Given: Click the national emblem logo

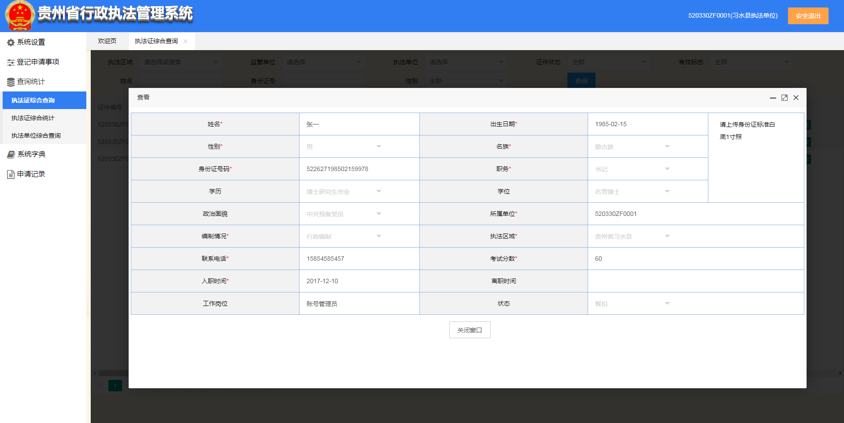Looking at the screenshot, I should tap(20, 16).
